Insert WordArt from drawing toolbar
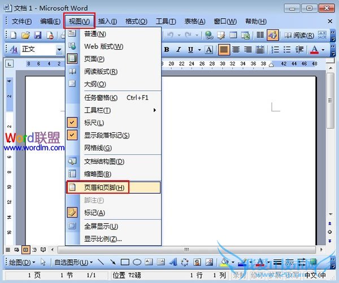339x283 pixels. 173,262
